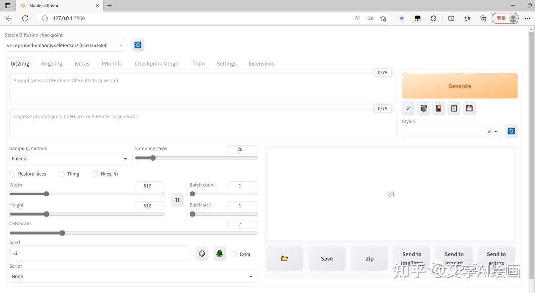Go back in the browser

click(x=9, y=18)
